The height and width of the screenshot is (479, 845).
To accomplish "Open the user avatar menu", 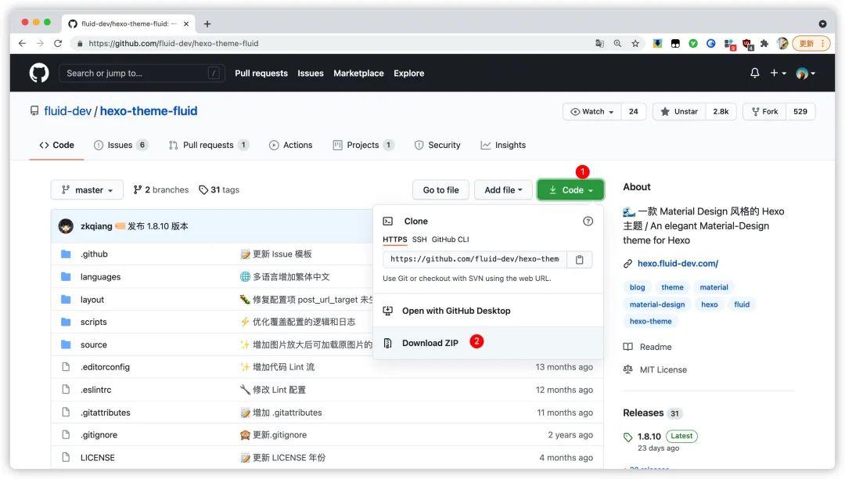I will (x=805, y=74).
